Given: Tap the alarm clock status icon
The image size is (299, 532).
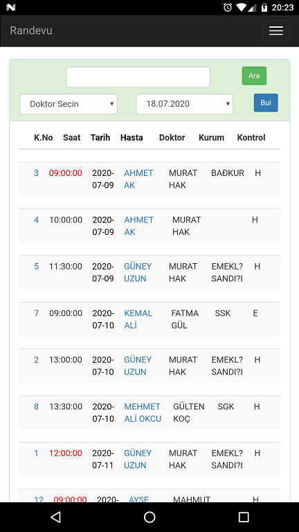Looking at the screenshot, I should 228,7.
